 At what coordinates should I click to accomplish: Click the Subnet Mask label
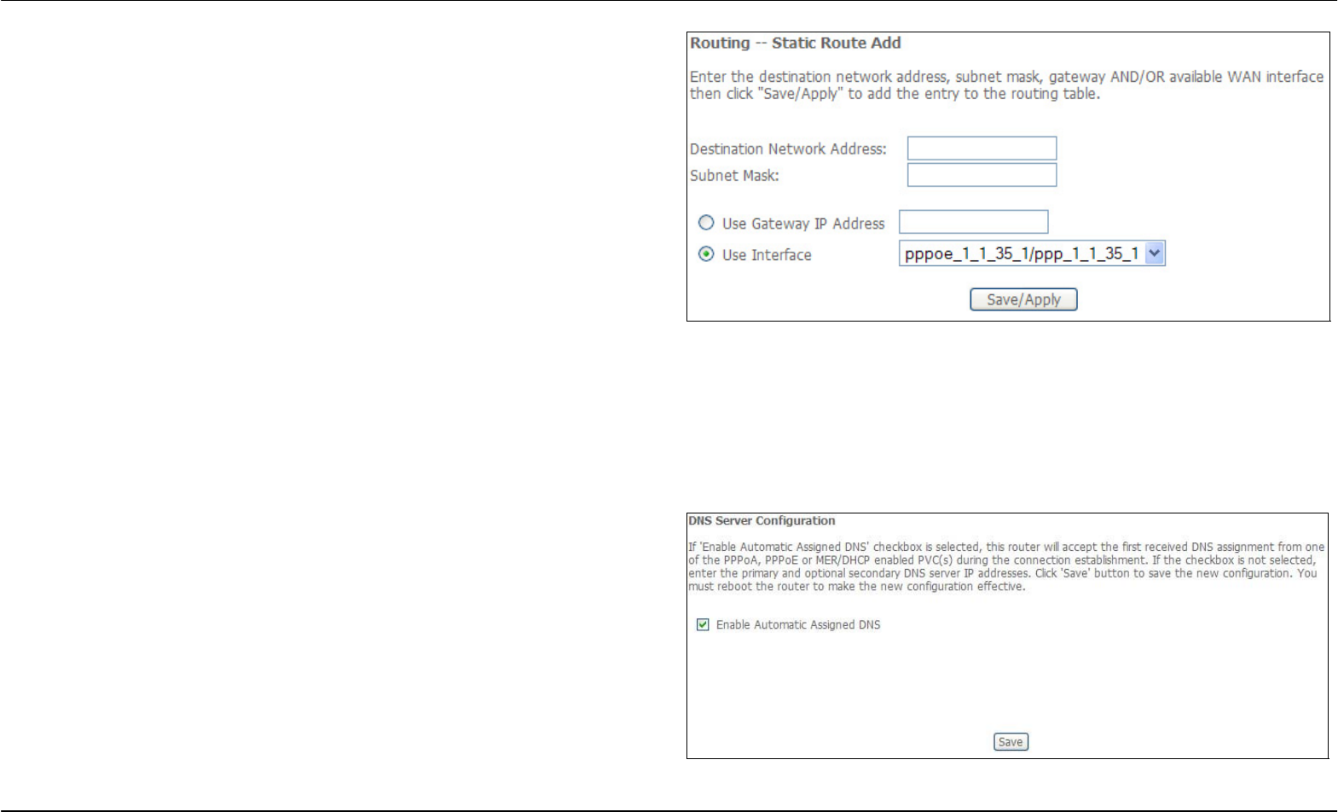click(x=734, y=176)
